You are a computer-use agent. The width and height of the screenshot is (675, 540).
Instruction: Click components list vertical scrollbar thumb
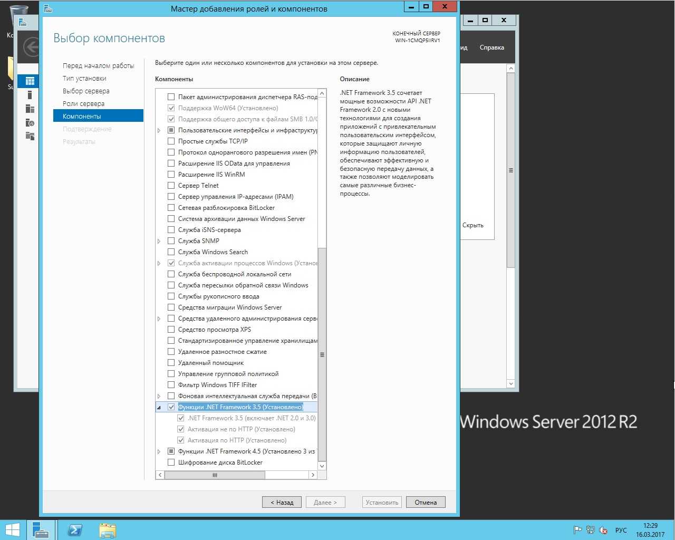[x=322, y=354]
